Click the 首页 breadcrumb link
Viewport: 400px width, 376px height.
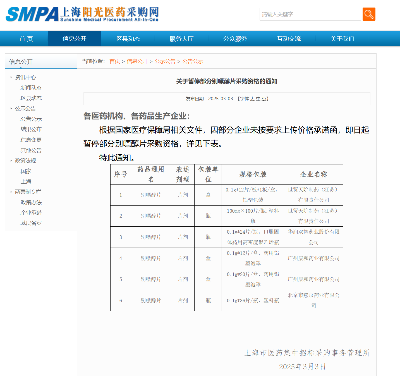pyautogui.click(x=114, y=61)
